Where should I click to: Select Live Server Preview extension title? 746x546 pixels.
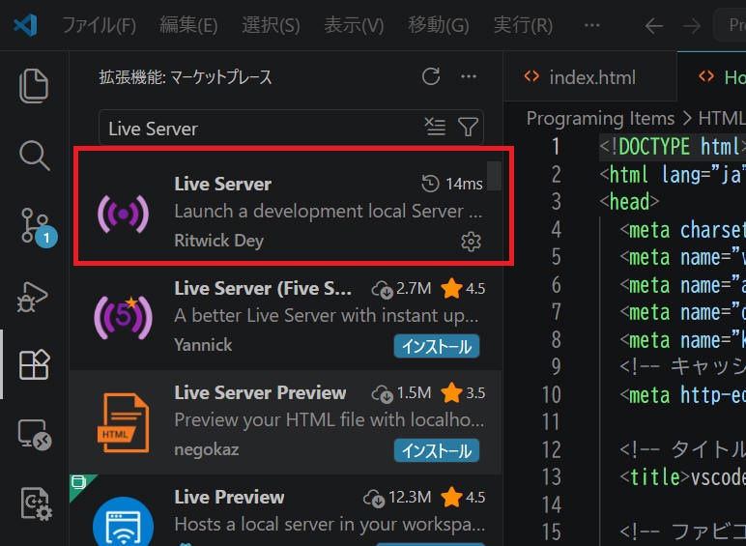point(260,393)
